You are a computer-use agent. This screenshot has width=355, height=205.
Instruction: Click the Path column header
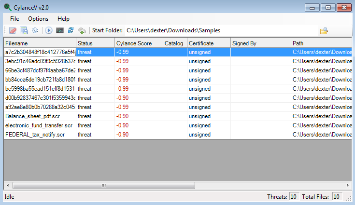coord(321,43)
